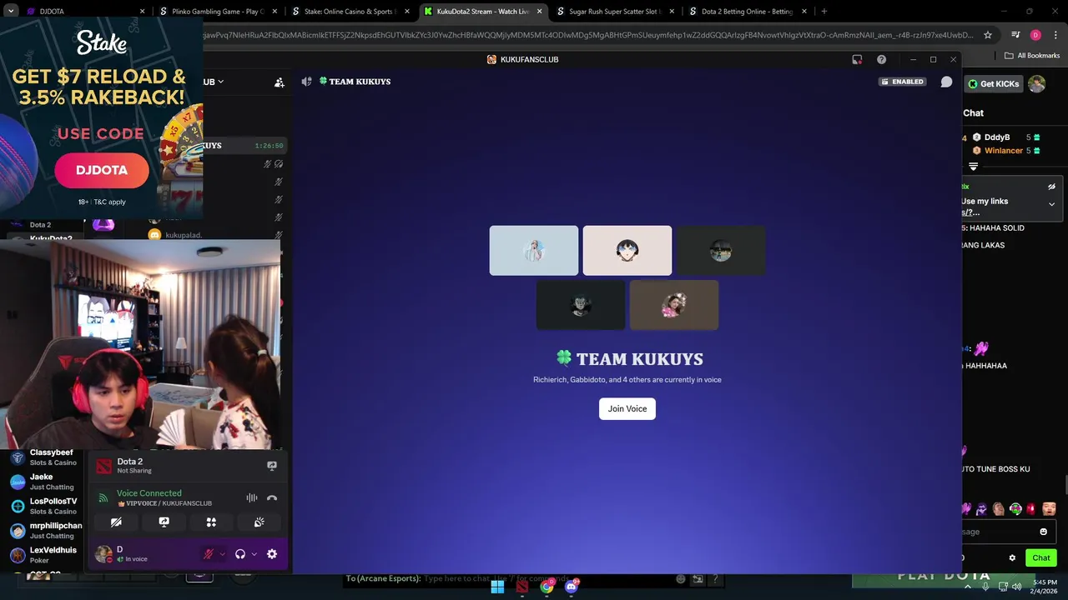The width and height of the screenshot is (1068, 600).
Task: Click DJDOTA promo code button in ad
Action: (x=102, y=170)
